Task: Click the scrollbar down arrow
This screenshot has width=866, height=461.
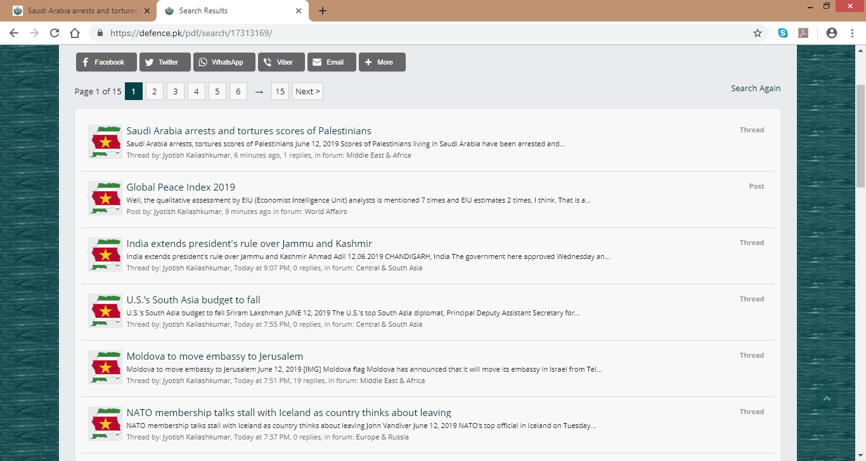Action: [x=860, y=455]
